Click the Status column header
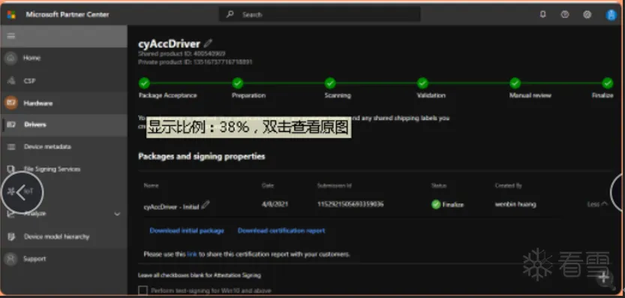Screen dimensions: 625x298 [439, 185]
